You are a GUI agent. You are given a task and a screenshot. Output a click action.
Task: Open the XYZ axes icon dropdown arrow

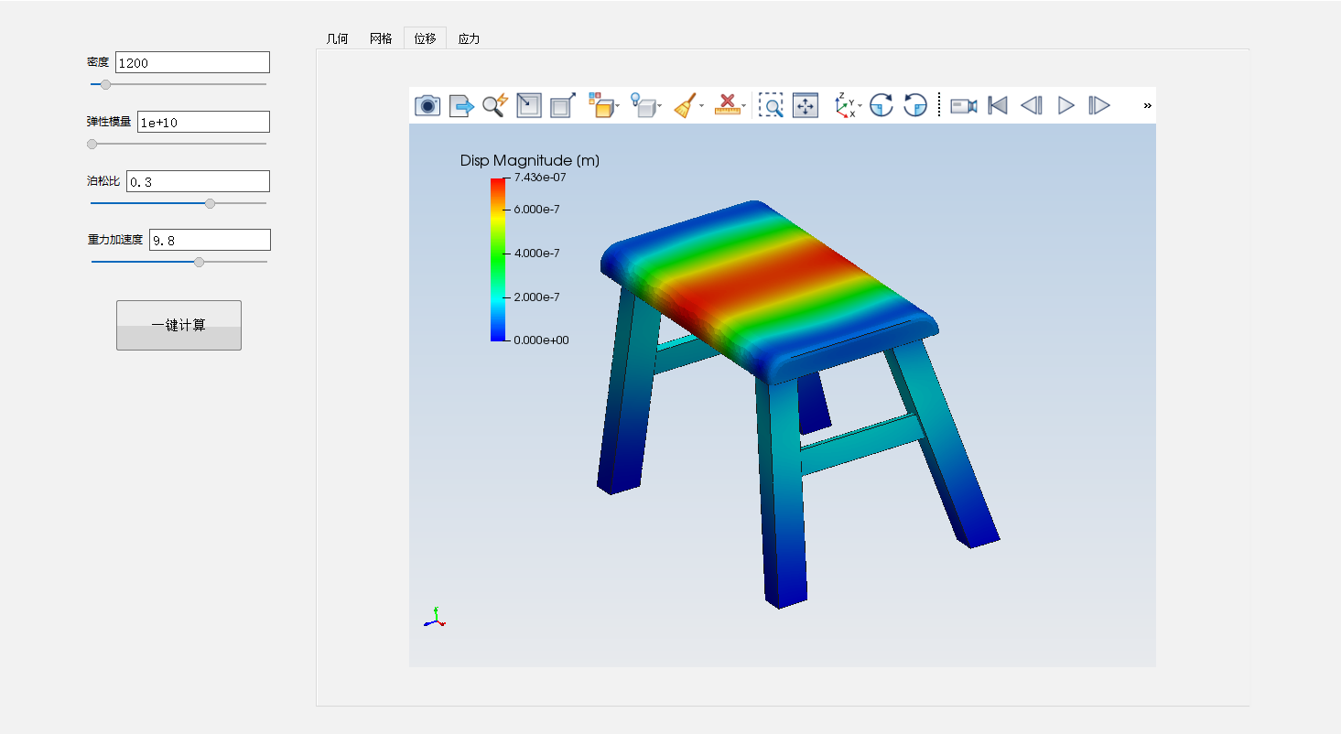click(x=860, y=106)
